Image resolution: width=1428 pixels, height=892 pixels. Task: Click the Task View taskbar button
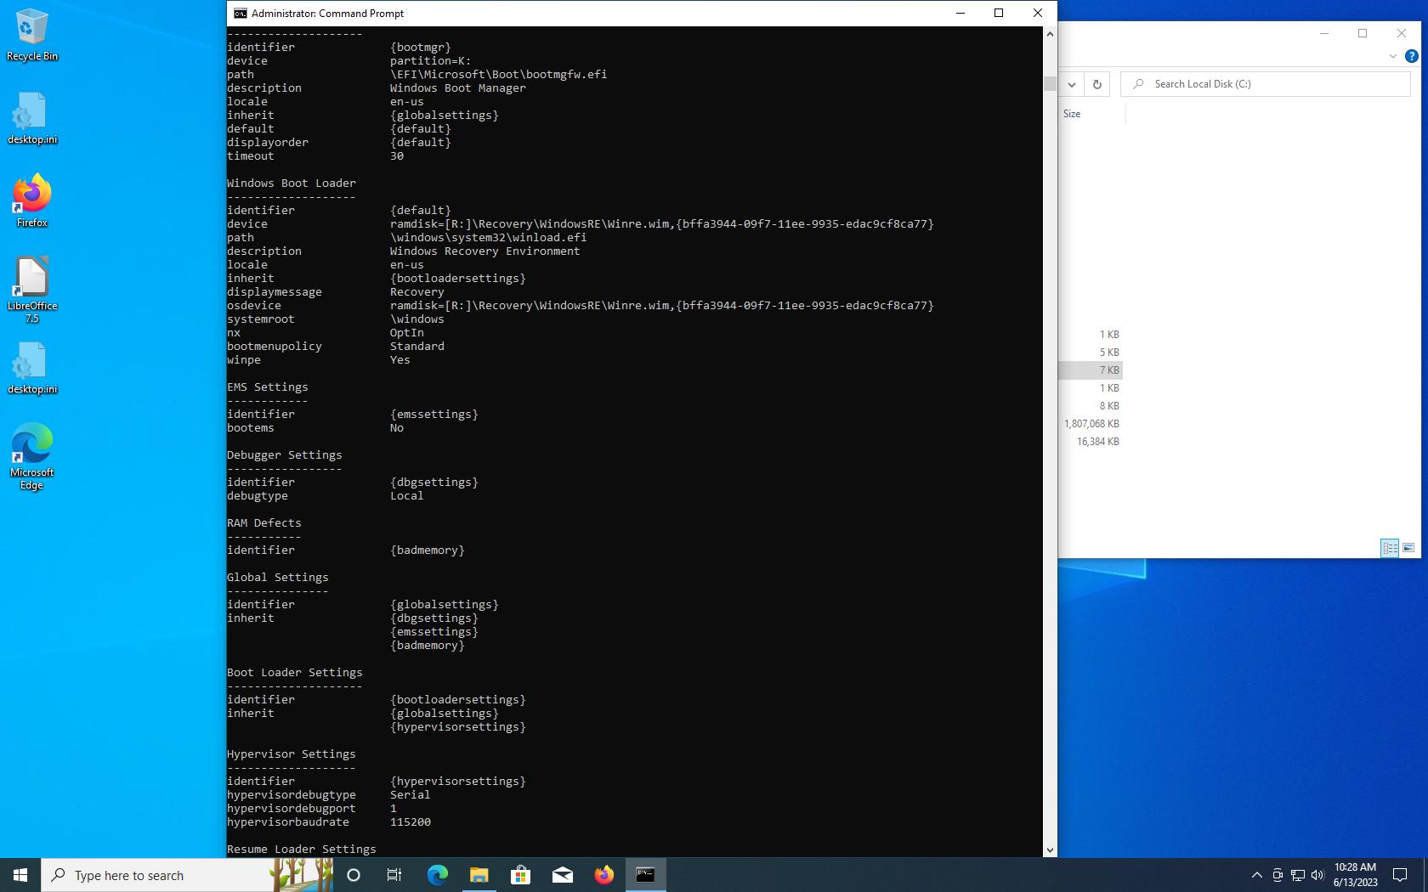click(x=394, y=875)
